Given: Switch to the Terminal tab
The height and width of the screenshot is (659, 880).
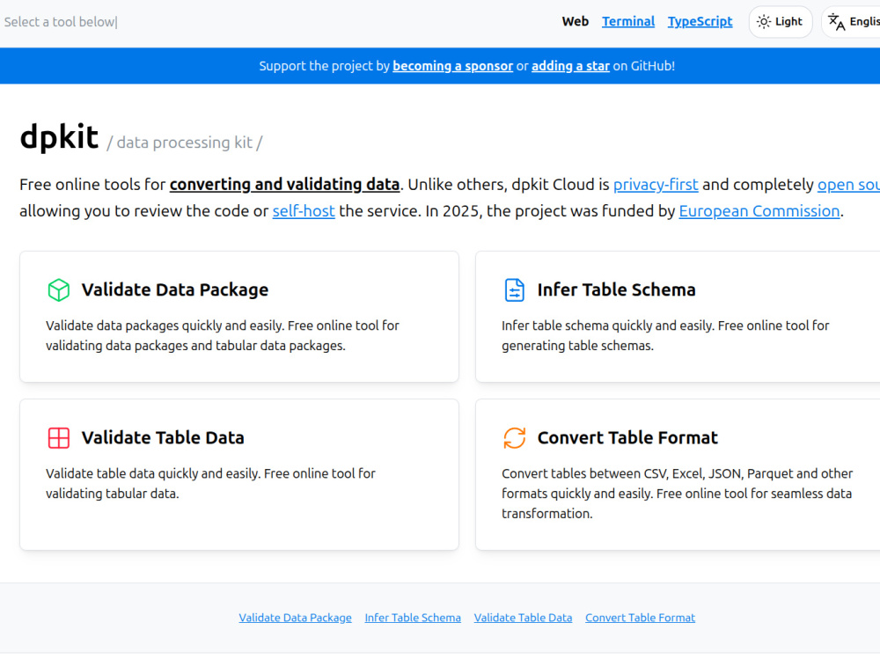Looking at the screenshot, I should 628,22.
